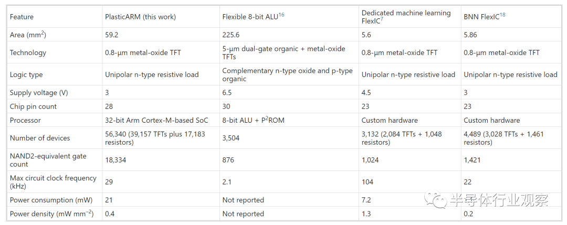This screenshot has height=225, width=567.
Task: Click the WeChat logo in the watermark
Action: pos(436,199)
